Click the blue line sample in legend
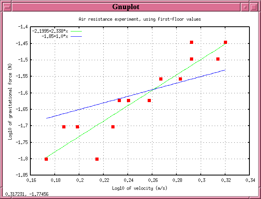The width and height of the screenshot is (261, 199). (76, 36)
